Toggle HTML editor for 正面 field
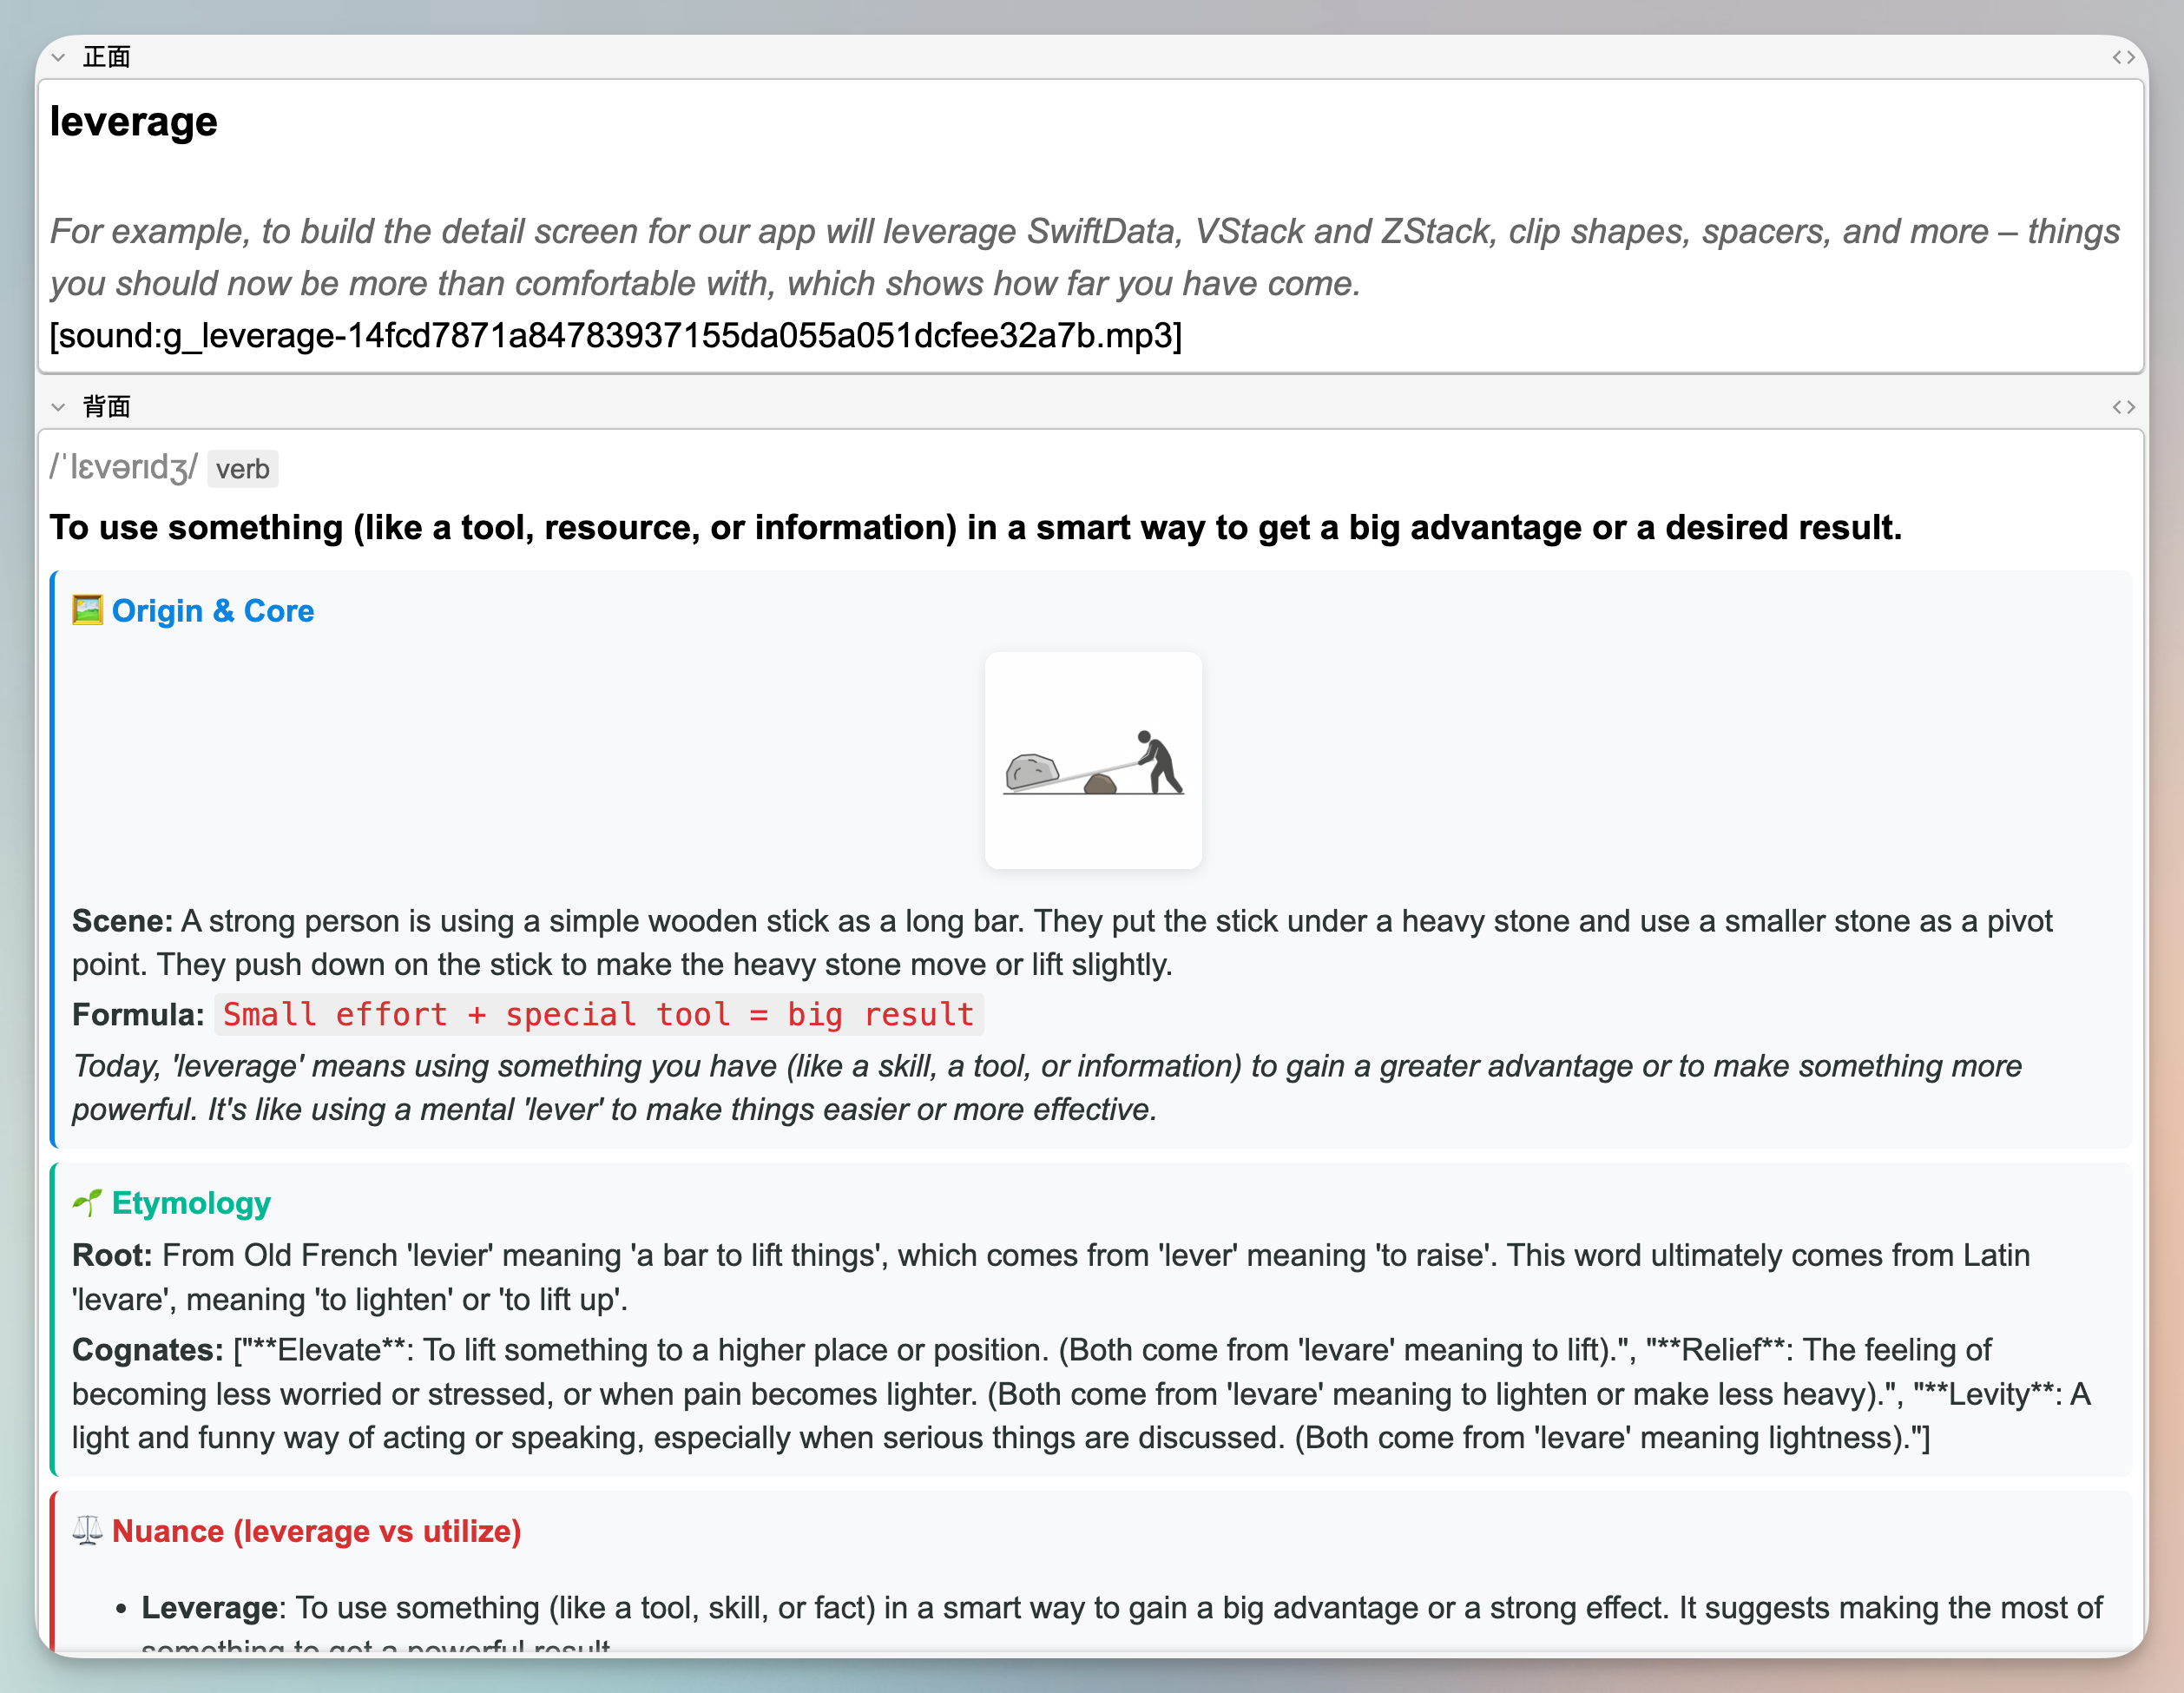 click(2123, 57)
